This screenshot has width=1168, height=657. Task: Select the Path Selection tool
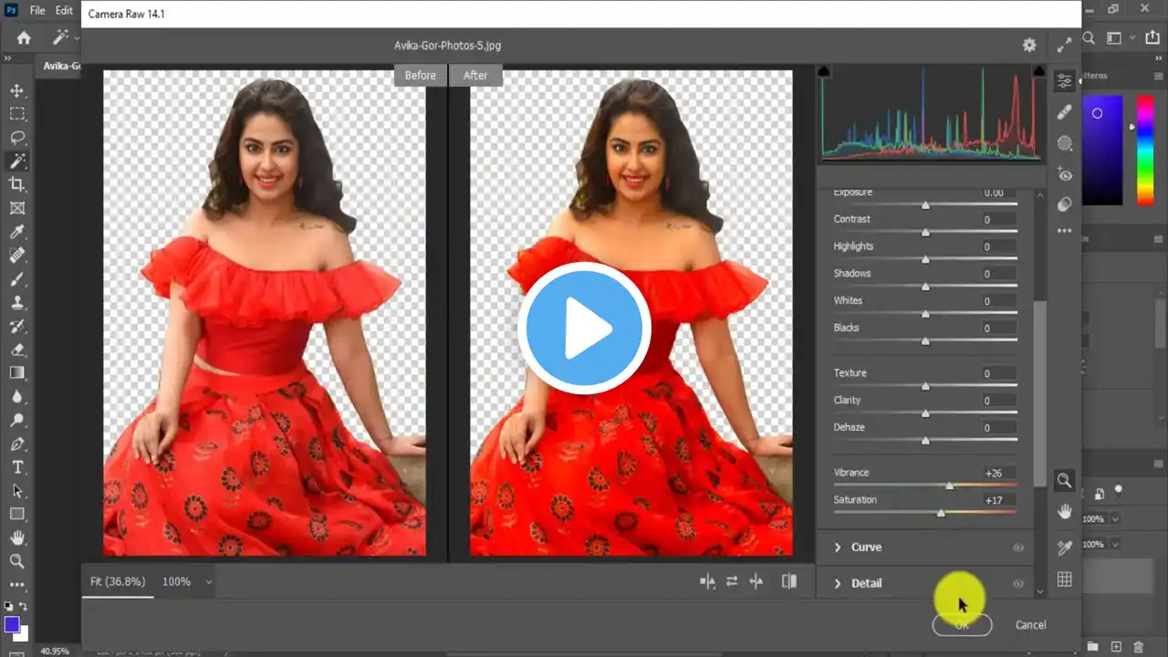17,491
